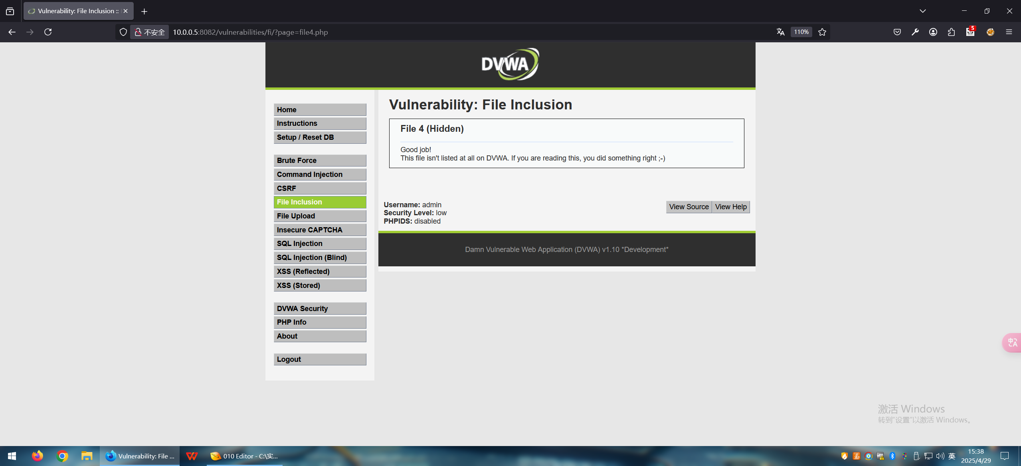This screenshot has width=1021, height=466.
Task: Click the back navigation arrow
Action: [12, 32]
